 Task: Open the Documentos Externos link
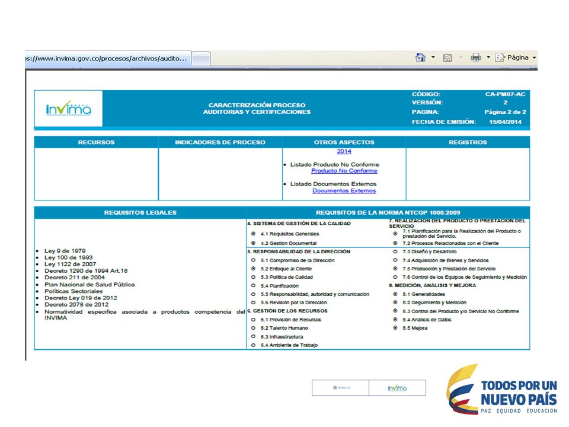tap(344, 190)
